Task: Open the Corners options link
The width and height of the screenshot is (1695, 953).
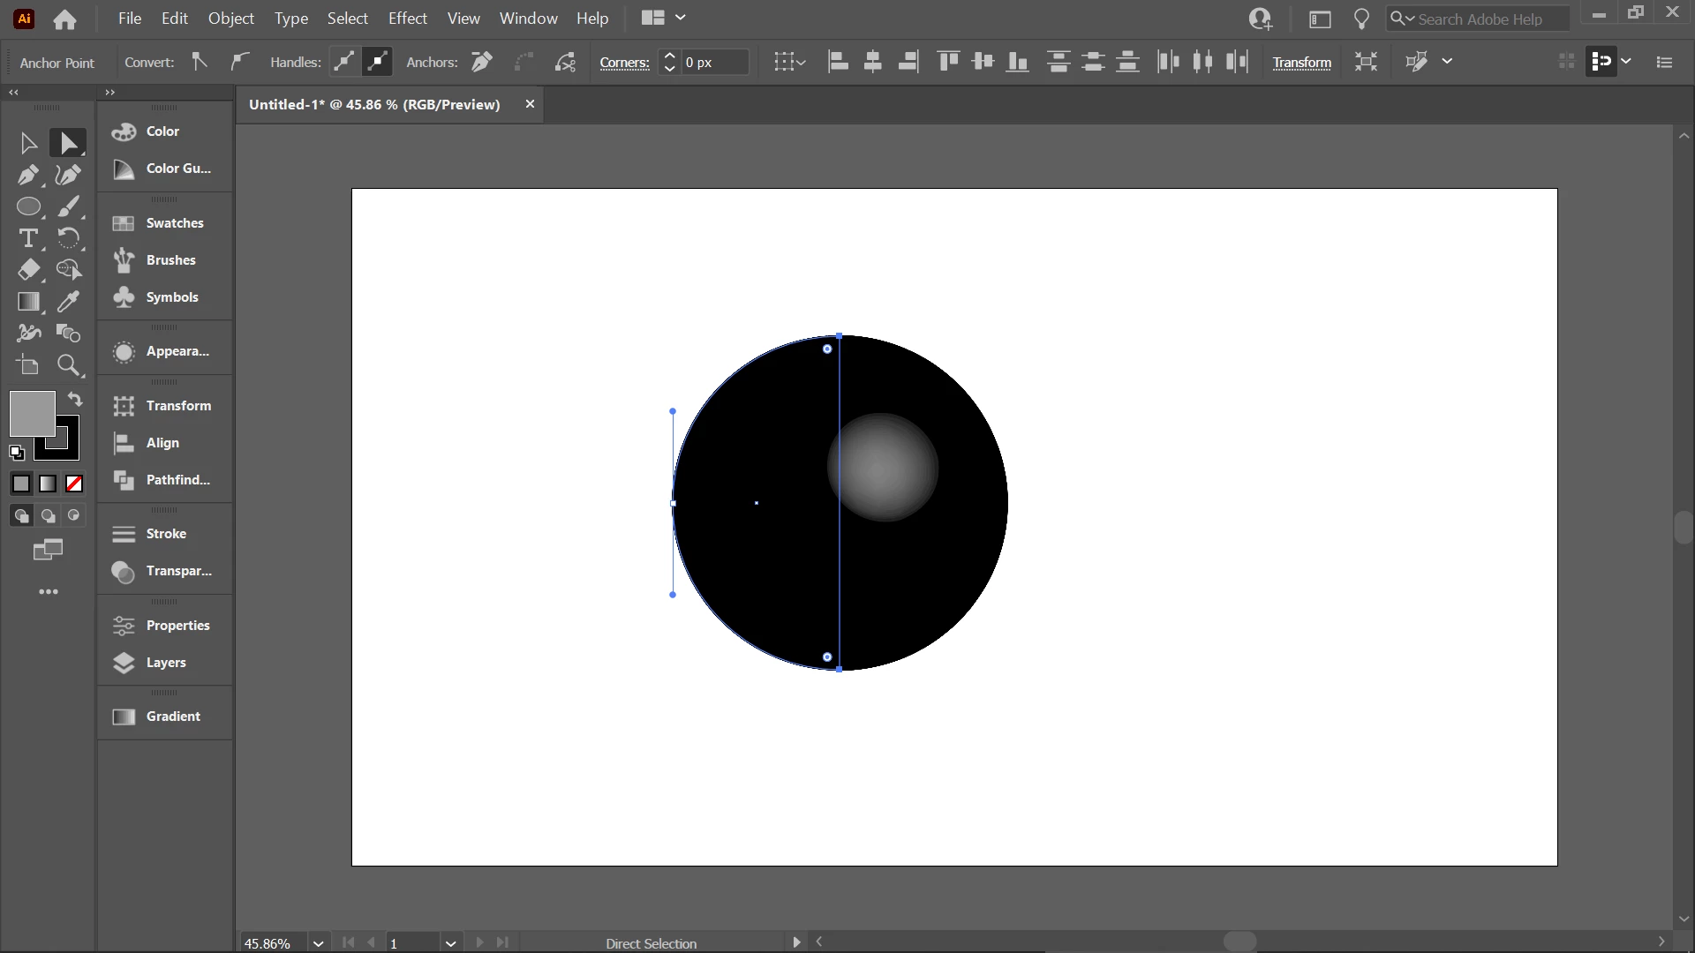Action: 624,62
